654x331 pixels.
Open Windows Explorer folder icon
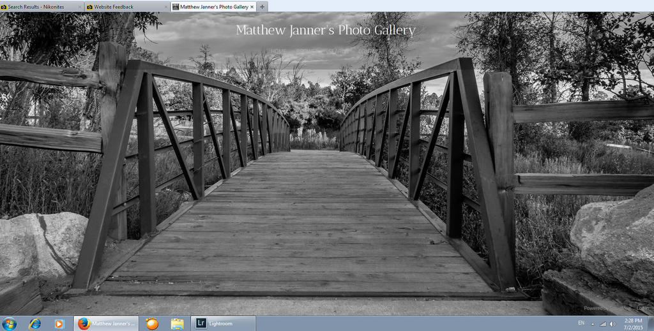(177, 323)
